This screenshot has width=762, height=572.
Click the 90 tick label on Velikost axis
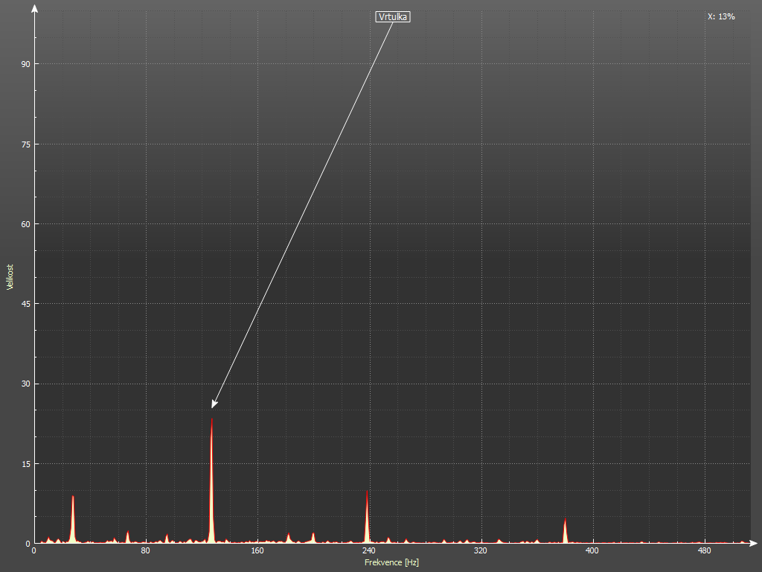click(25, 64)
